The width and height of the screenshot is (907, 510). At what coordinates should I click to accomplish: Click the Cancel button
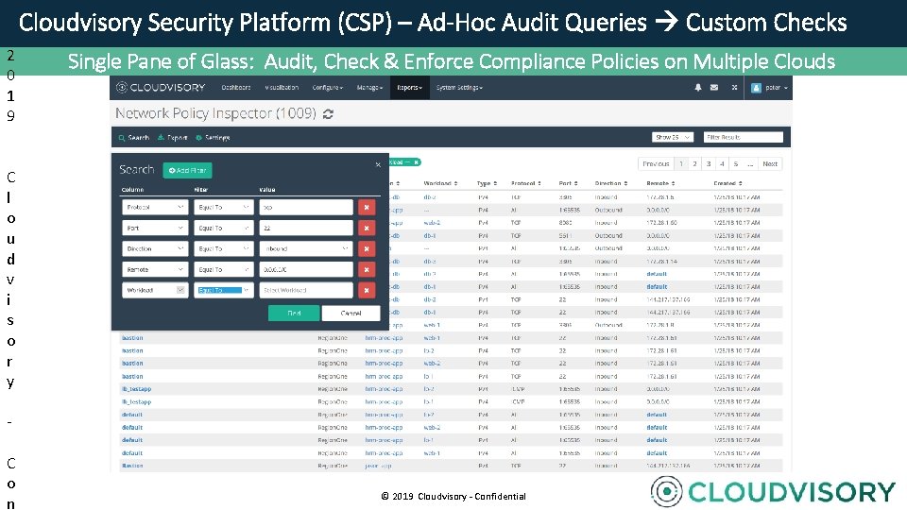(x=351, y=313)
